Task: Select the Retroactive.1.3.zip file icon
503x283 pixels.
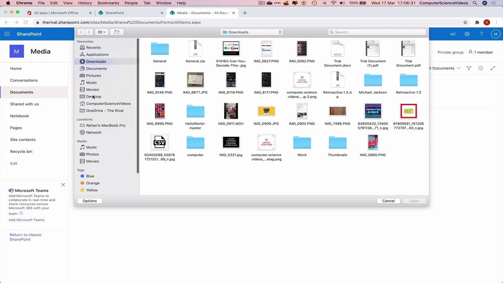Action: tap(338, 80)
